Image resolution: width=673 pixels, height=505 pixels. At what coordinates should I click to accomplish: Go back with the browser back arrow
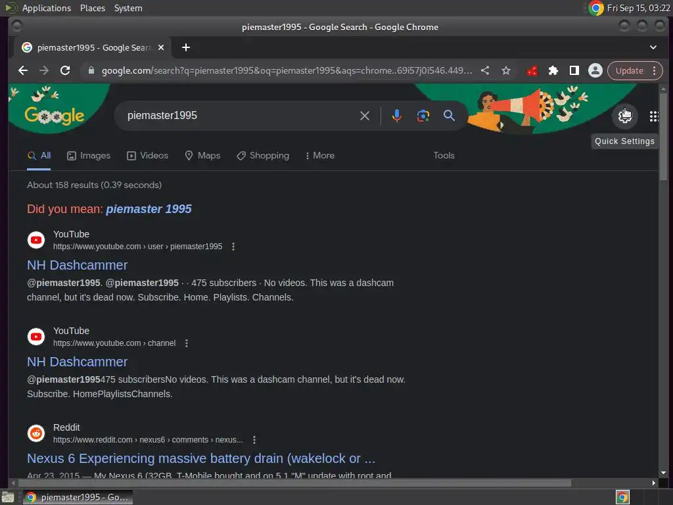click(x=23, y=70)
